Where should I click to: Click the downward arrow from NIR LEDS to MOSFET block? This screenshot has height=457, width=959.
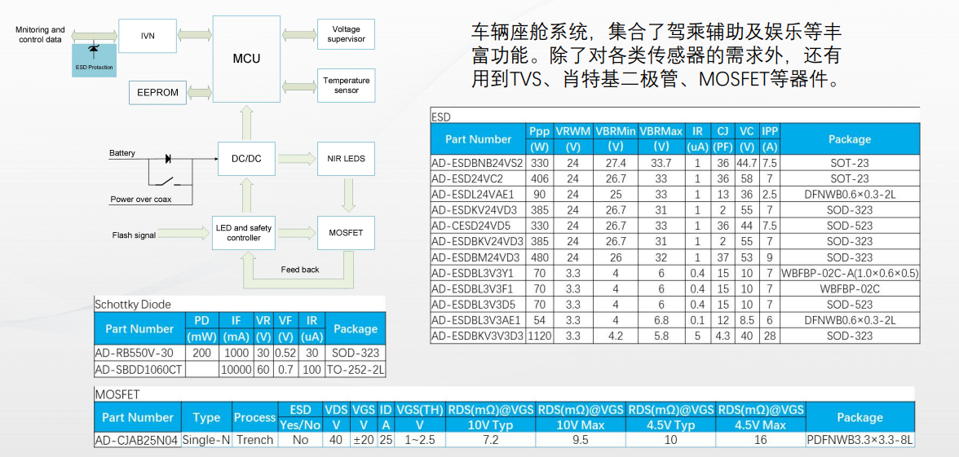(x=347, y=196)
